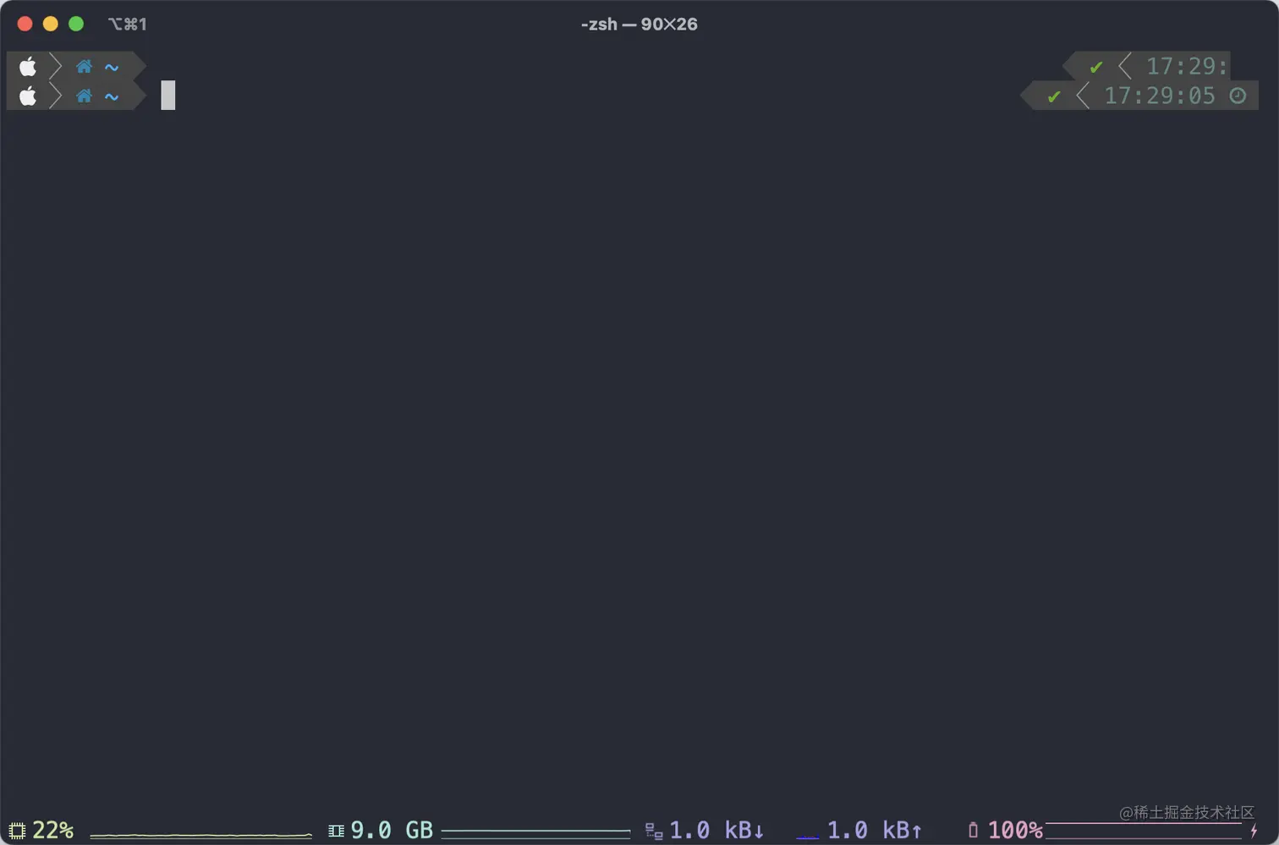
Task: Click the clock icon beside 17:29:05
Action: [x=1238, y=96]
